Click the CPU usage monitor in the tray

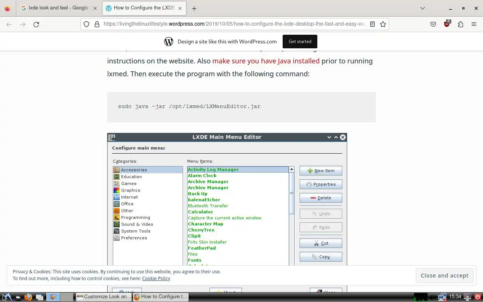(420, 297)
